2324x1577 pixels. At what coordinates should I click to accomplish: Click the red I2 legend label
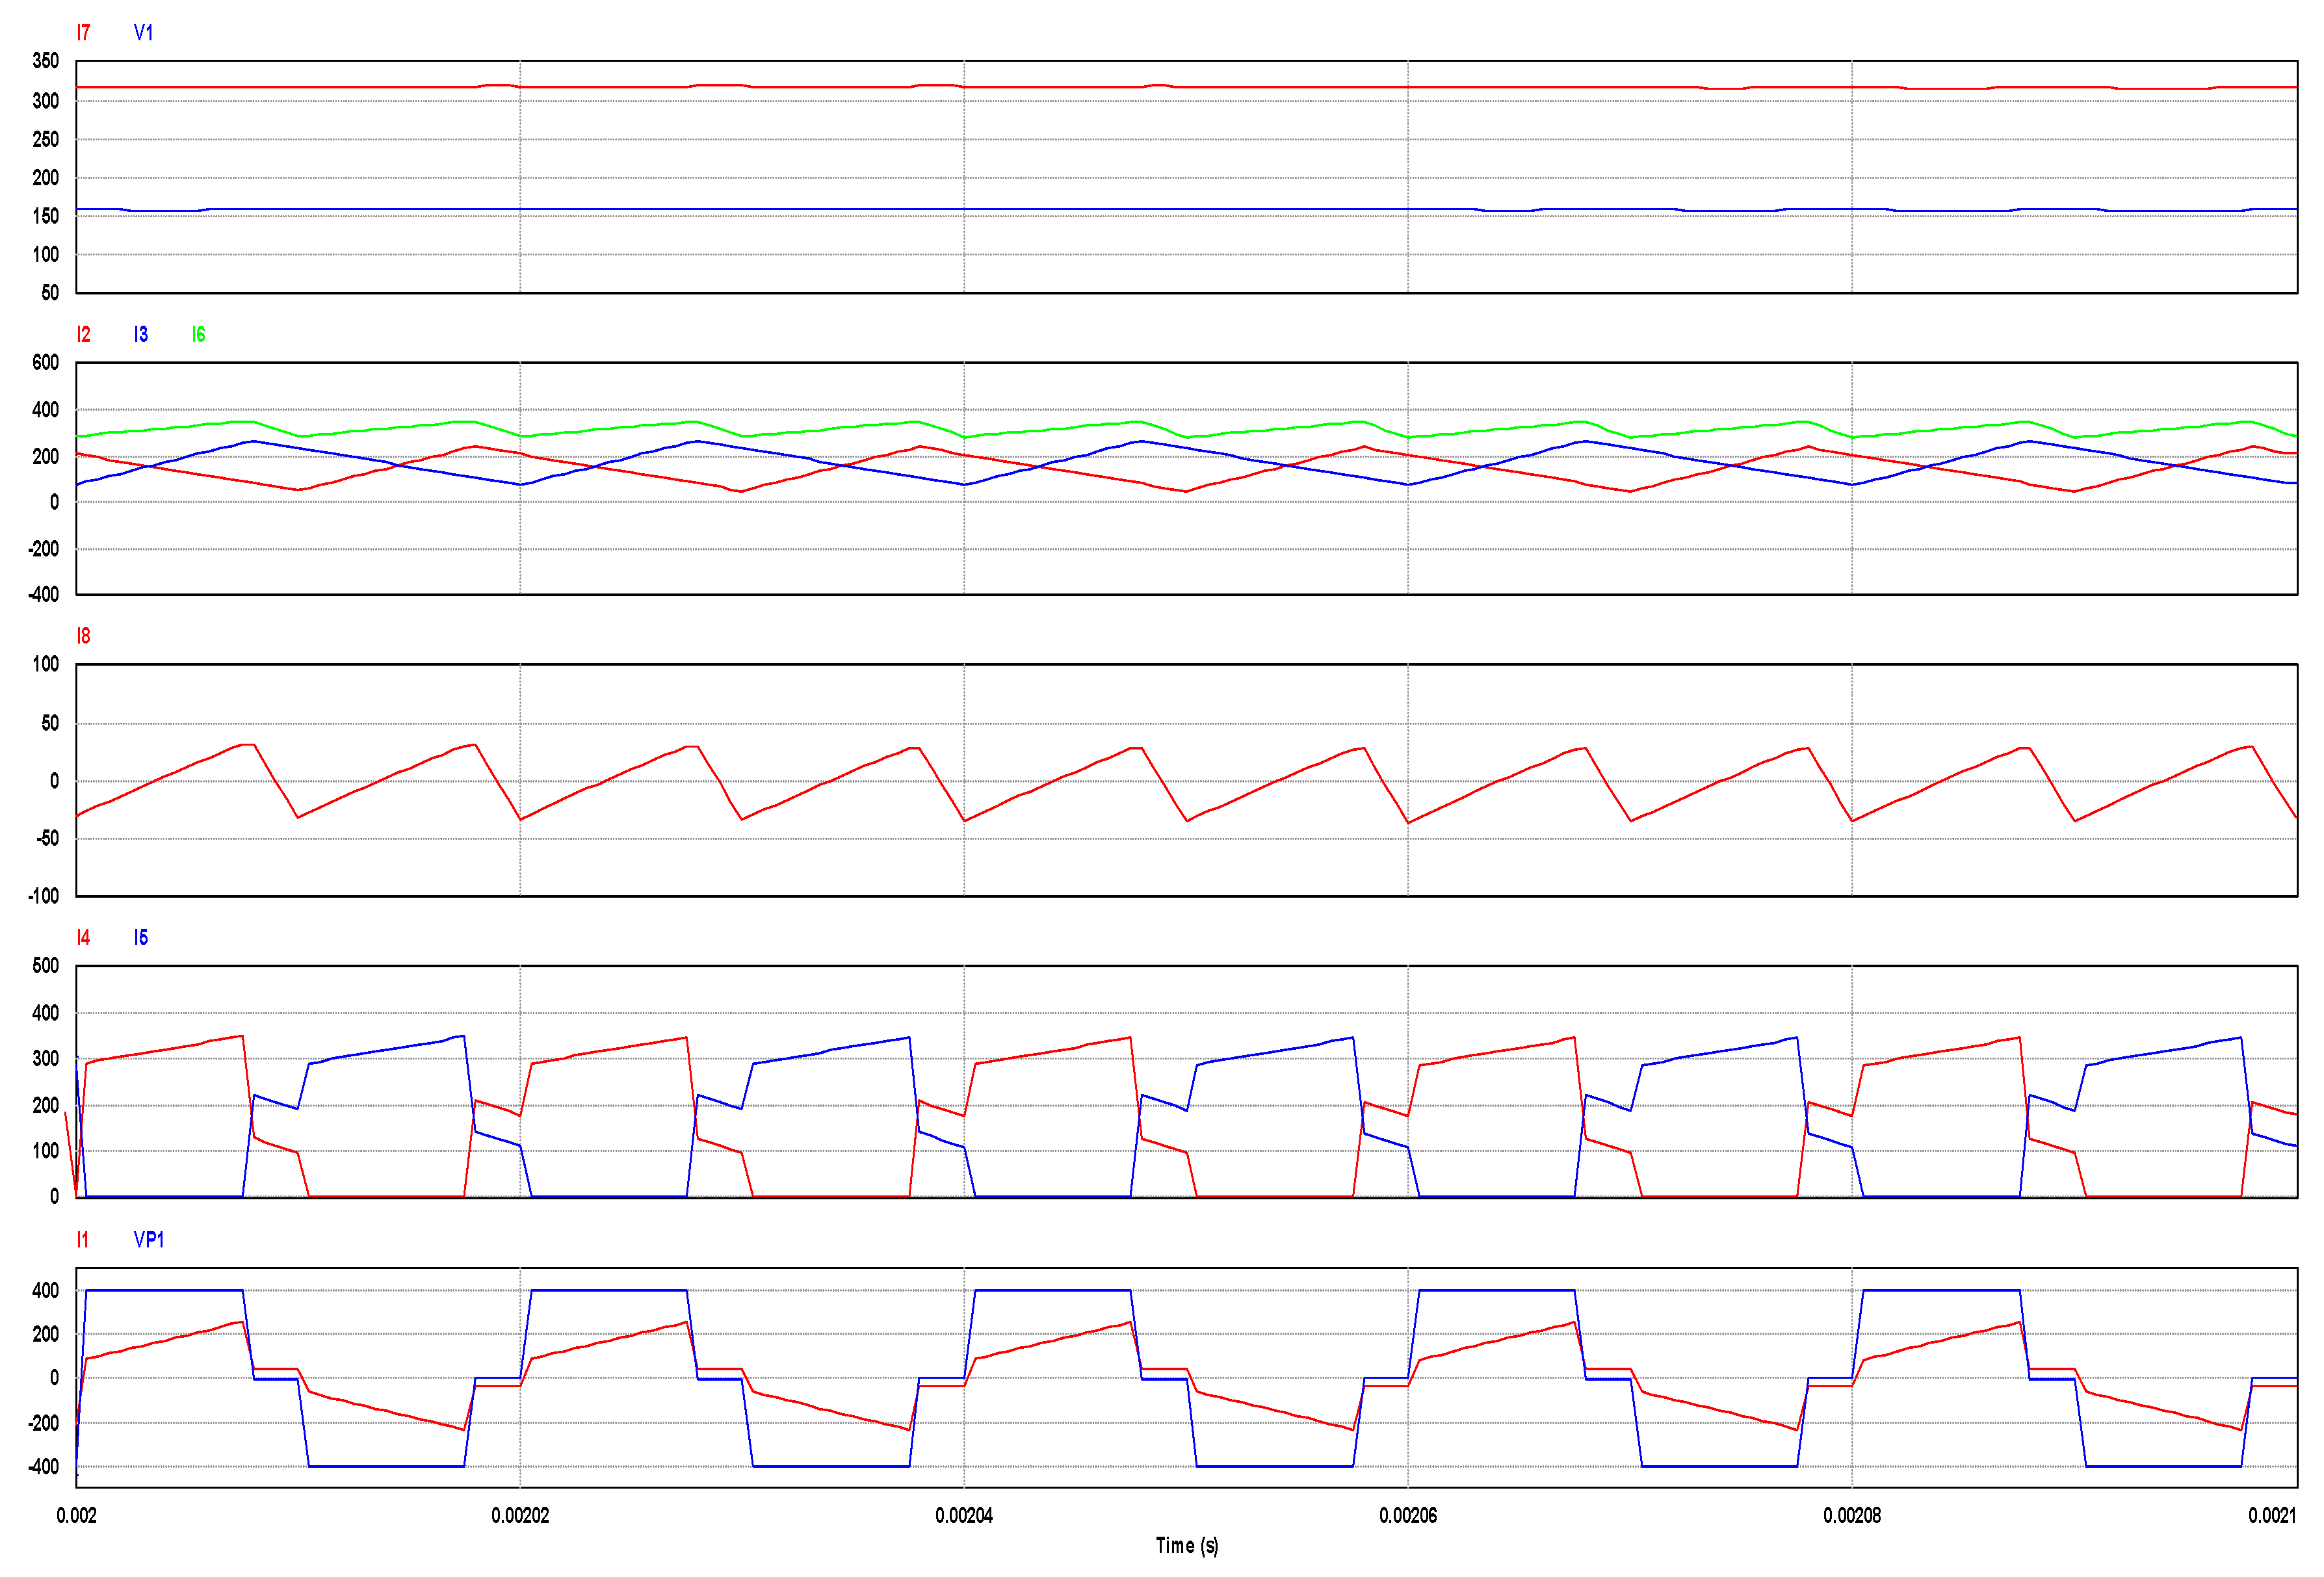(83, 335)
